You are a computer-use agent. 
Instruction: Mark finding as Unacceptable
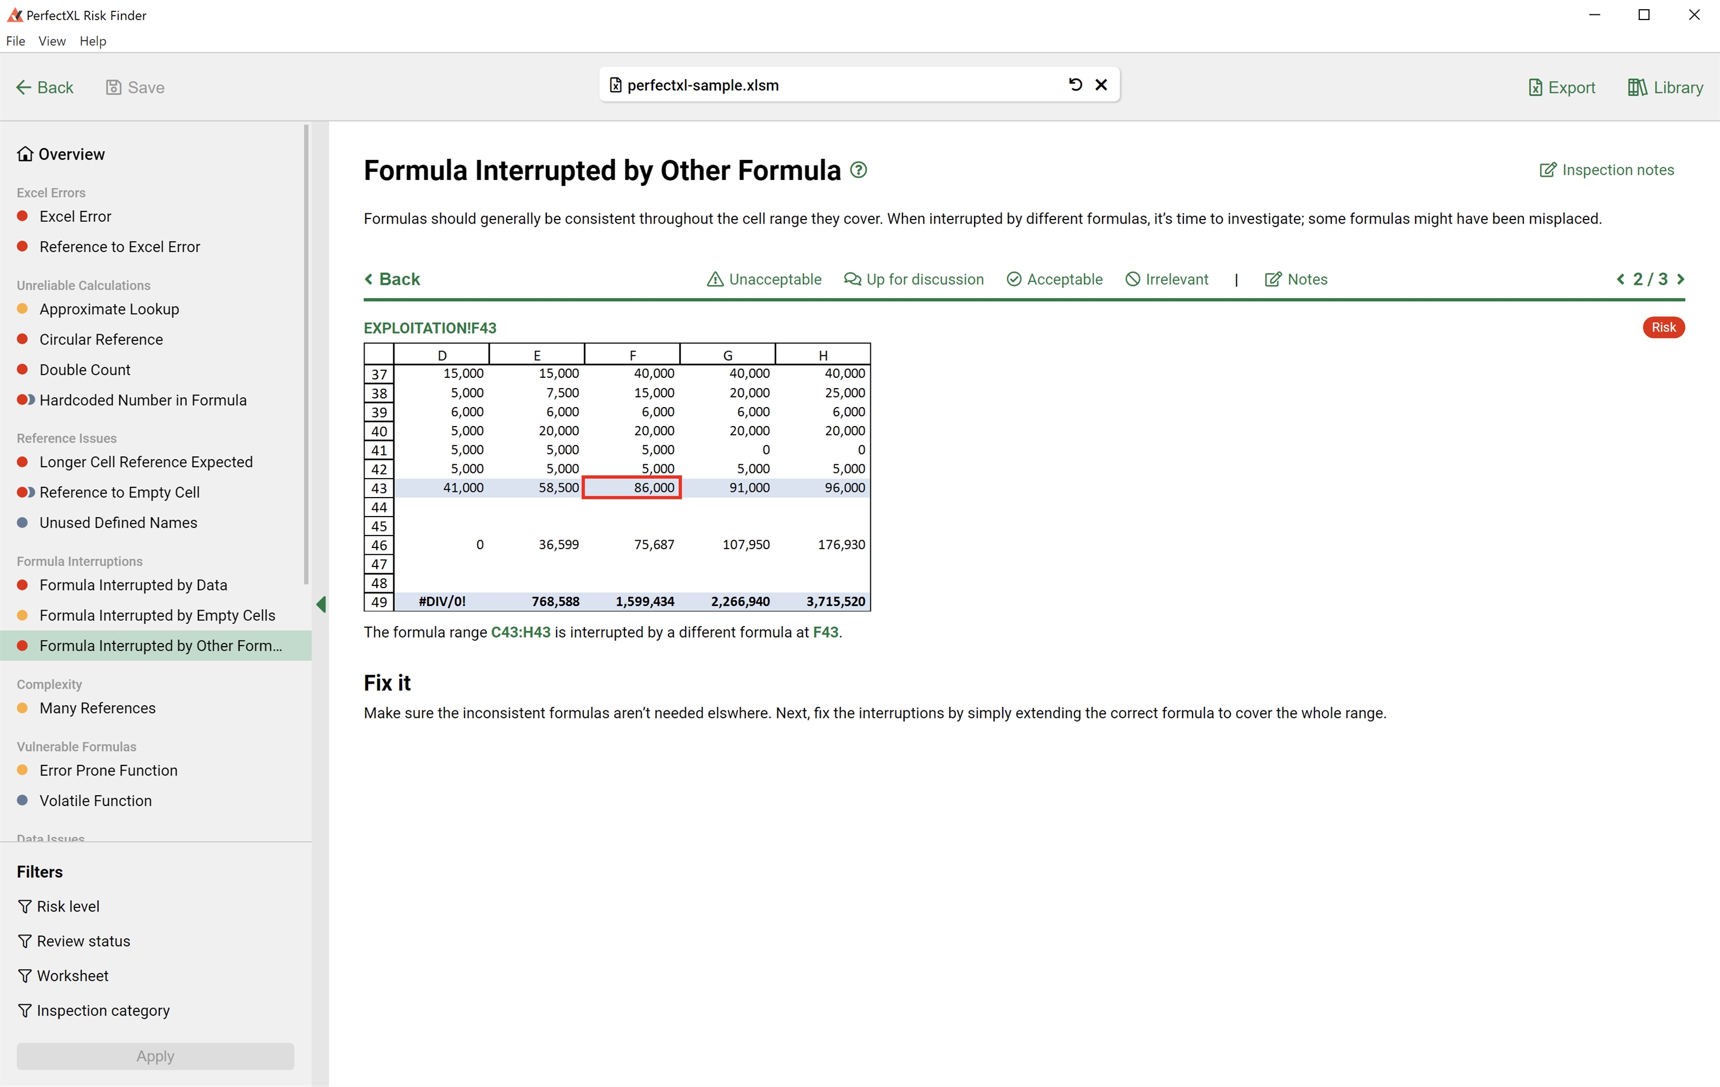pyautogui.click(x=764, y=279)
